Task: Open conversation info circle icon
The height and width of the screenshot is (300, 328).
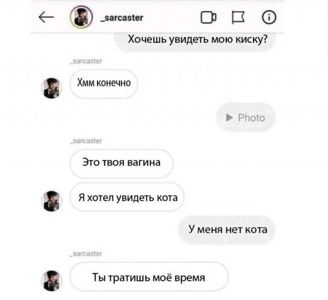Action: pos(269,17)
